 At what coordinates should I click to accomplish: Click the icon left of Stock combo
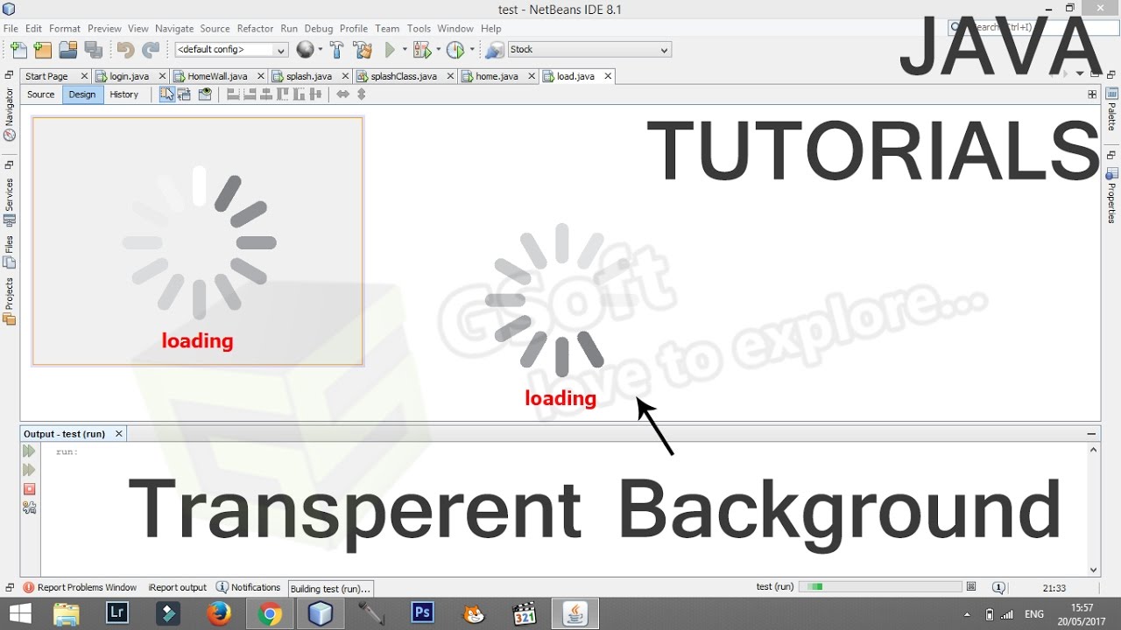(494, 50)
